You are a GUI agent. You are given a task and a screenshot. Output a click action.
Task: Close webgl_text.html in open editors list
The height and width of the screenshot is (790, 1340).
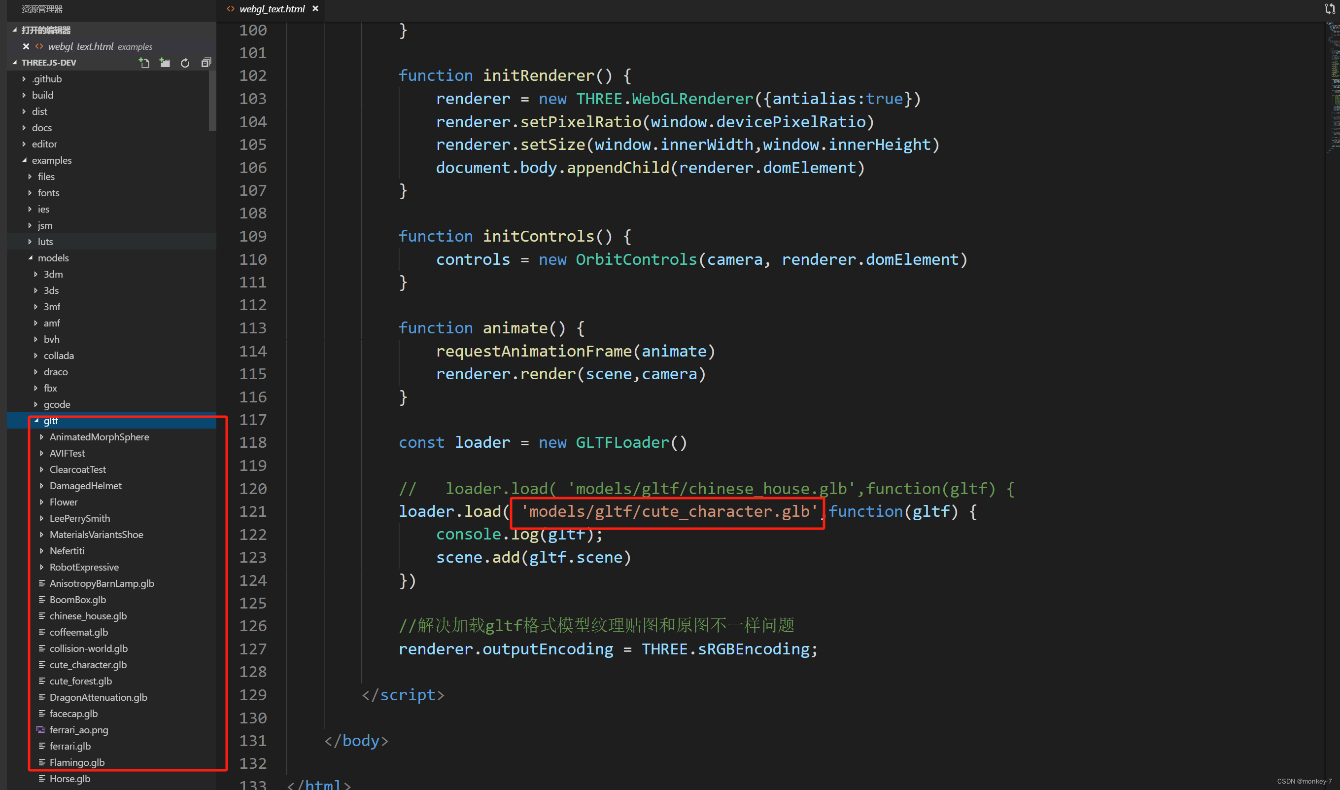26,46
